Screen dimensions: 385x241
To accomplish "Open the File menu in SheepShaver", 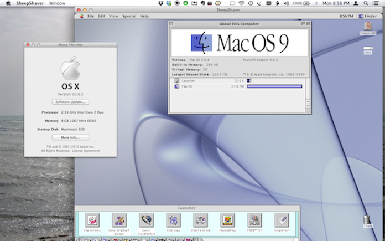I will click(91, 16).
